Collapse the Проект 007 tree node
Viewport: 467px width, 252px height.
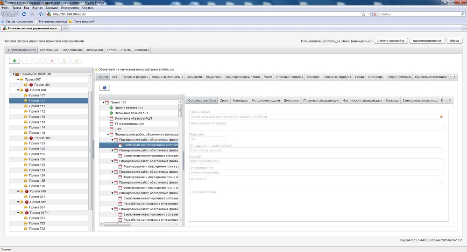17,80
